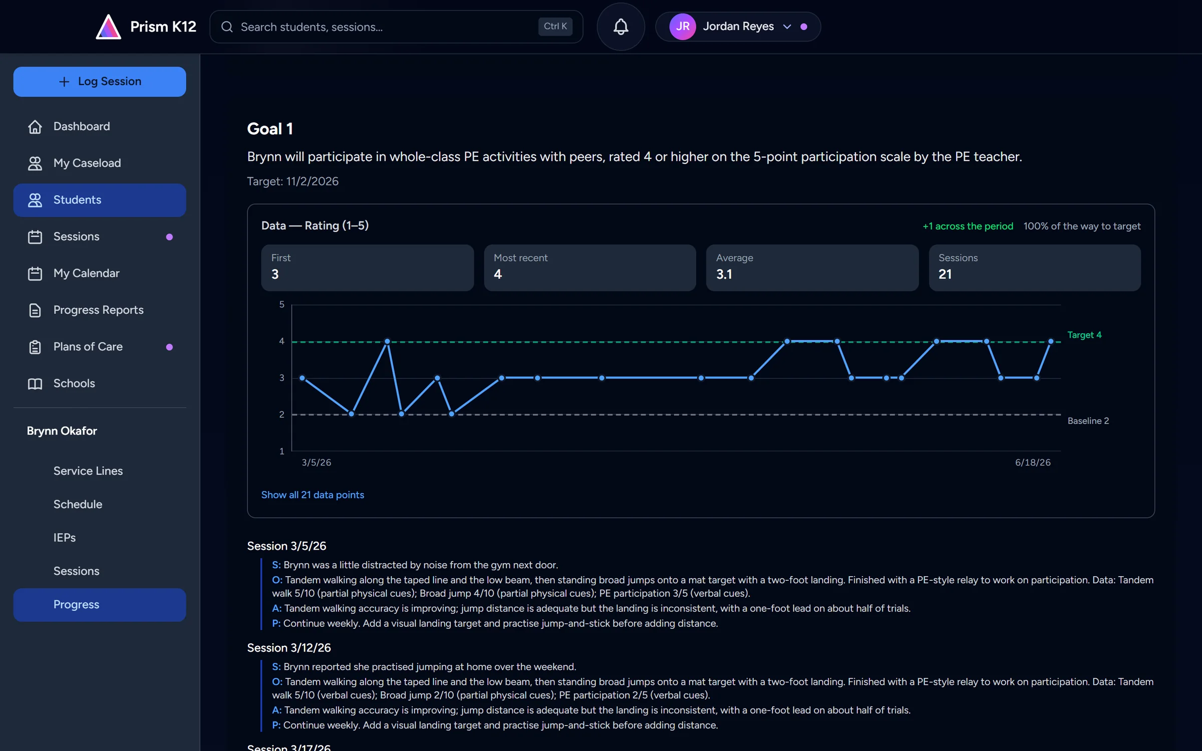This screenshot has height=751, width=1202.
Task: Go to My Caseload
Action: (100, 163)
